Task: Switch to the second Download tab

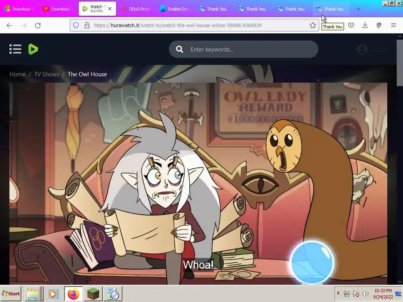Action: pyautogui.click(x=58, y=9)
